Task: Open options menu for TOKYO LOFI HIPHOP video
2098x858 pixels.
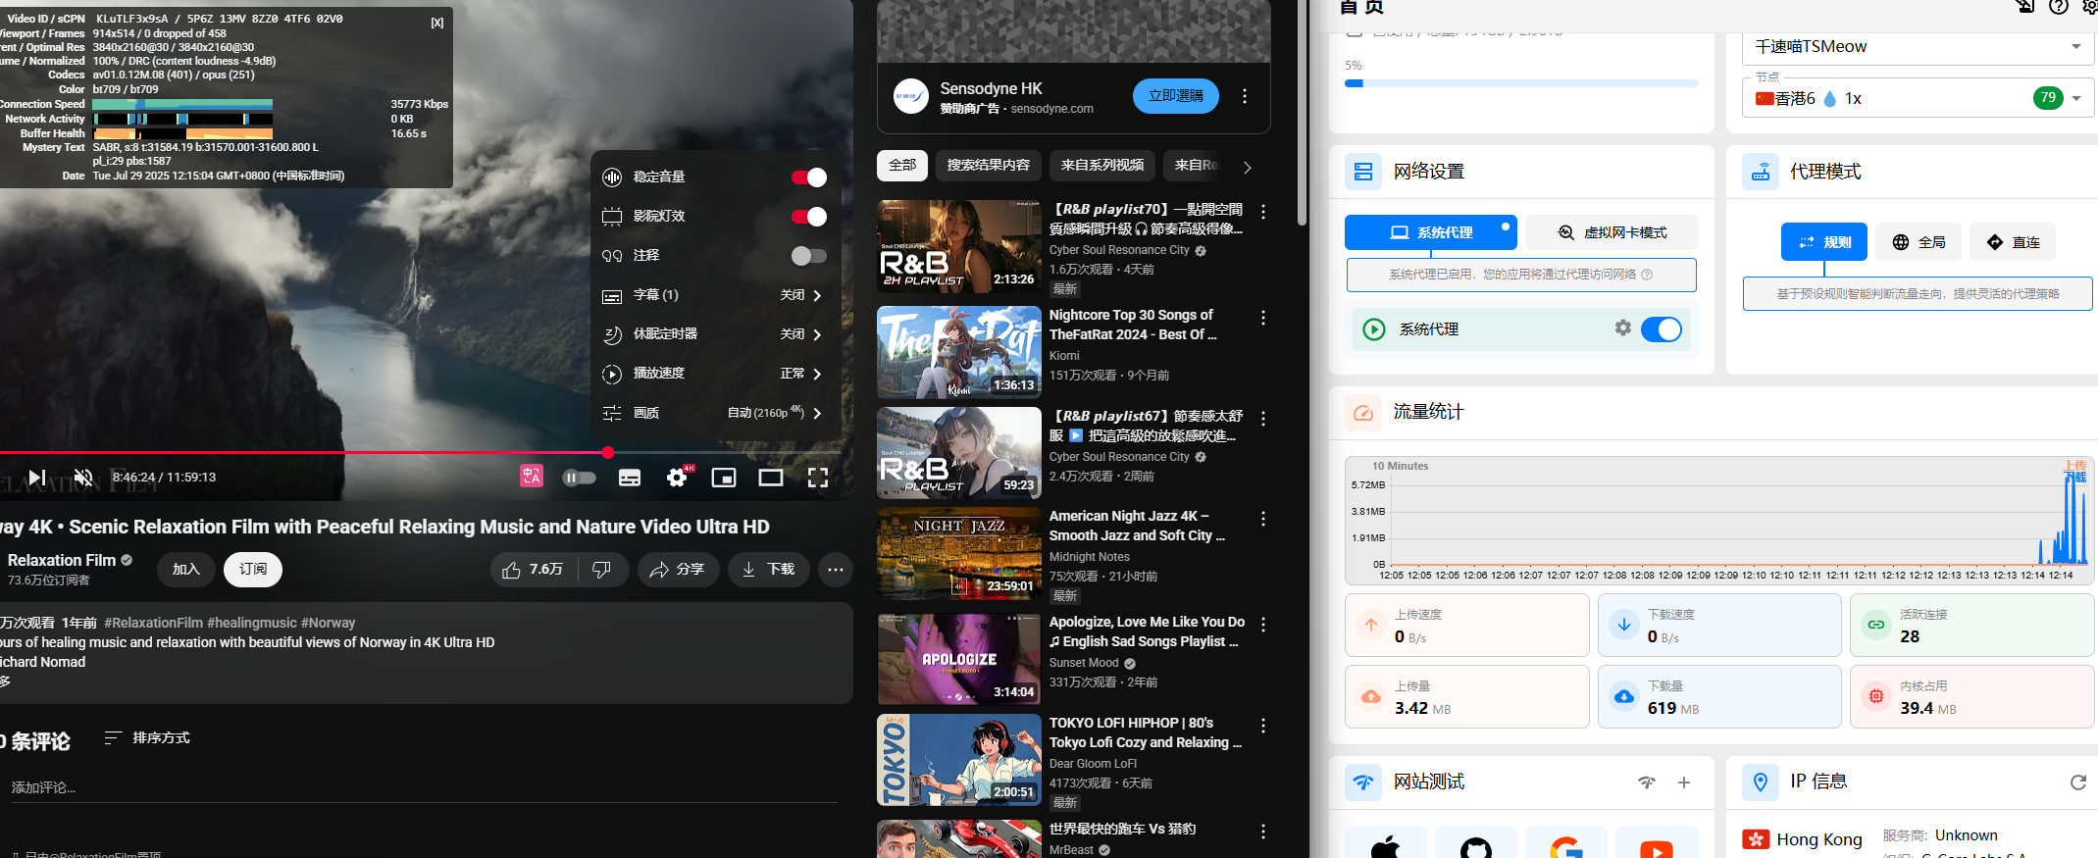Action: click(x=1263, y=726)
